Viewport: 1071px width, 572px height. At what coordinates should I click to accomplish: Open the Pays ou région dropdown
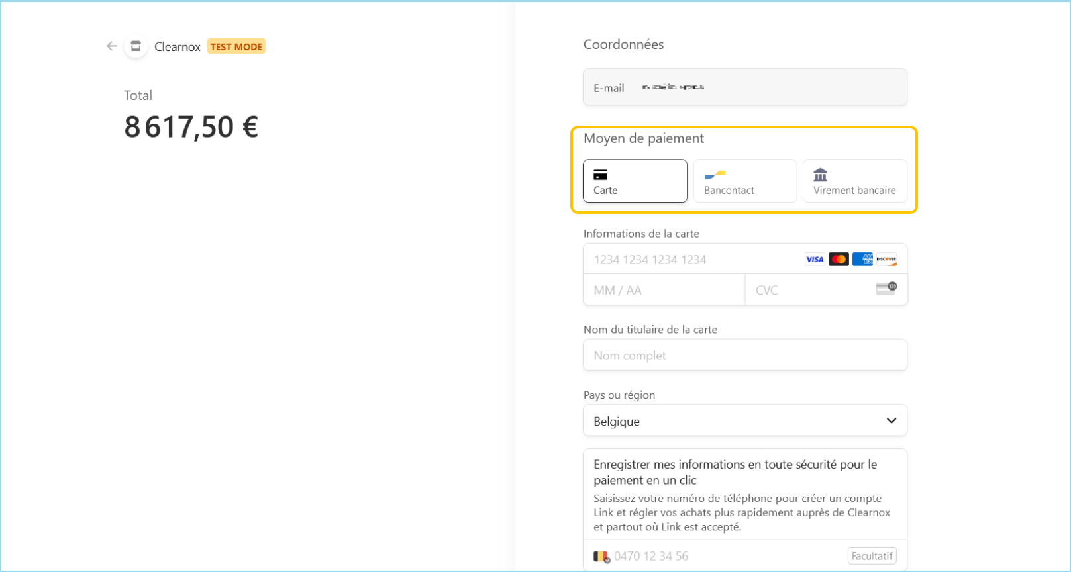coord(745,420)
